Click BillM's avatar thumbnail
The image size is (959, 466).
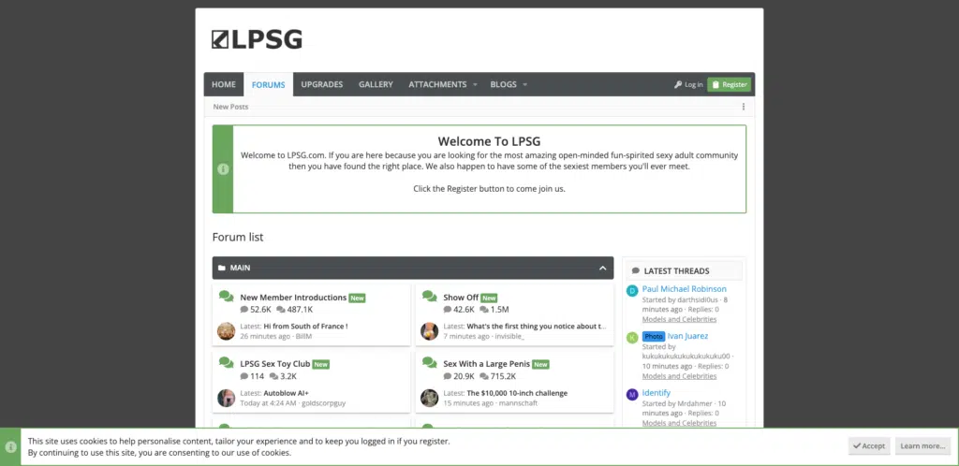[x=227, y=331]
